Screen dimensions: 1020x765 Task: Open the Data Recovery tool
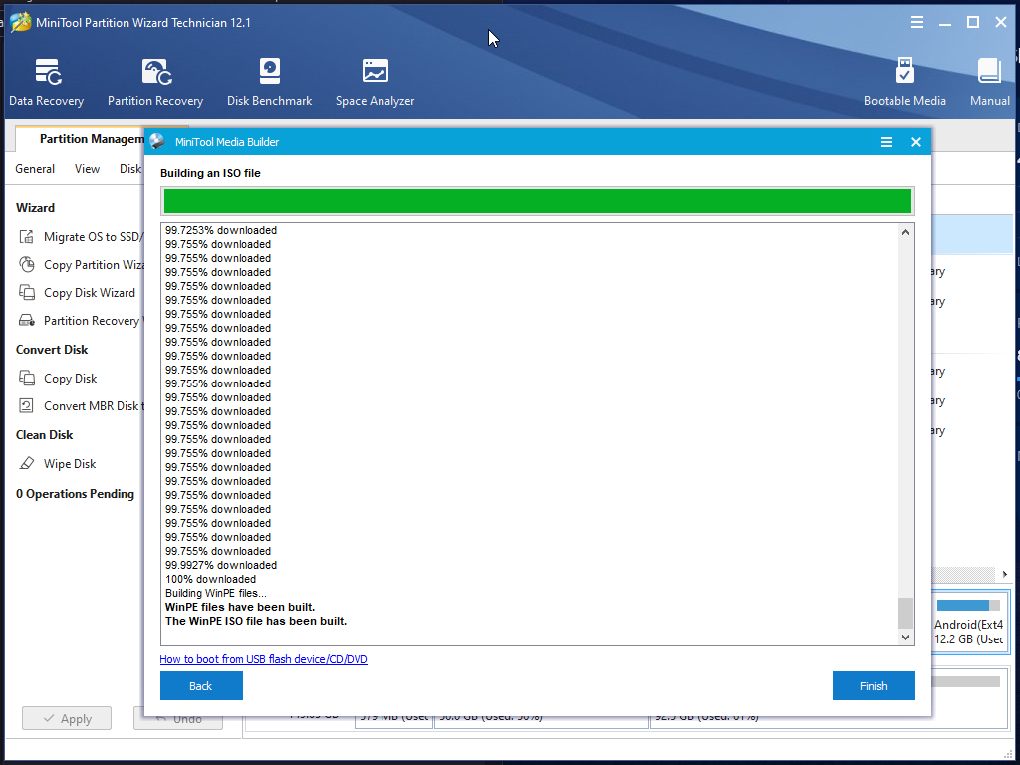coord(47,82)
